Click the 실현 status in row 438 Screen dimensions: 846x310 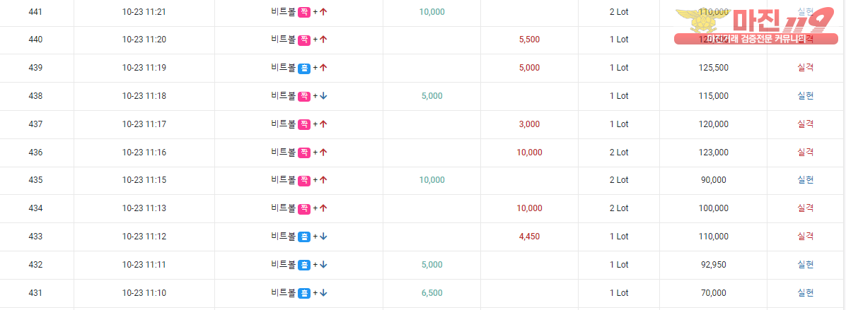pos(805,96)
